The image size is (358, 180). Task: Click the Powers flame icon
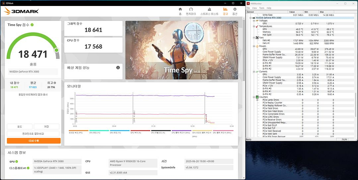coord(257,46)
